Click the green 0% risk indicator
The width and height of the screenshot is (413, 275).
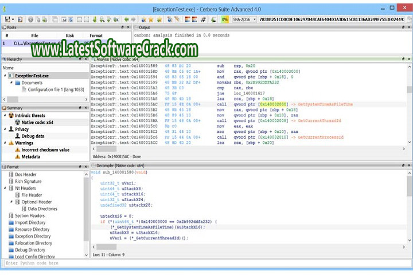225,19
